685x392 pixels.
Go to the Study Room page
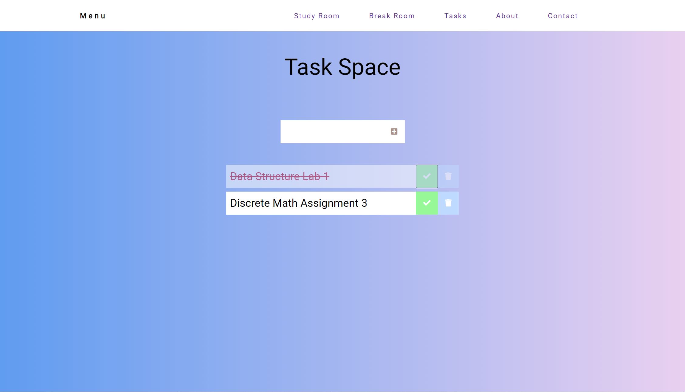pos(316,16)
